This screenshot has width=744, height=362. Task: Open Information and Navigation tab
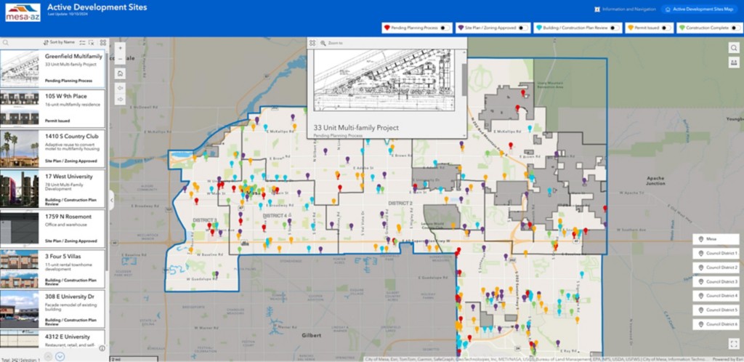626,9
